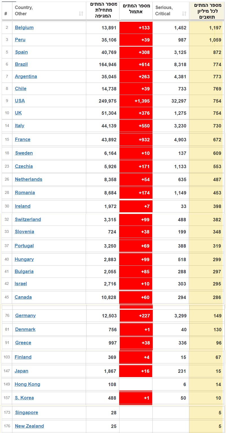Click the # column header
Screen dimensions: 226x433
point(6,13)
